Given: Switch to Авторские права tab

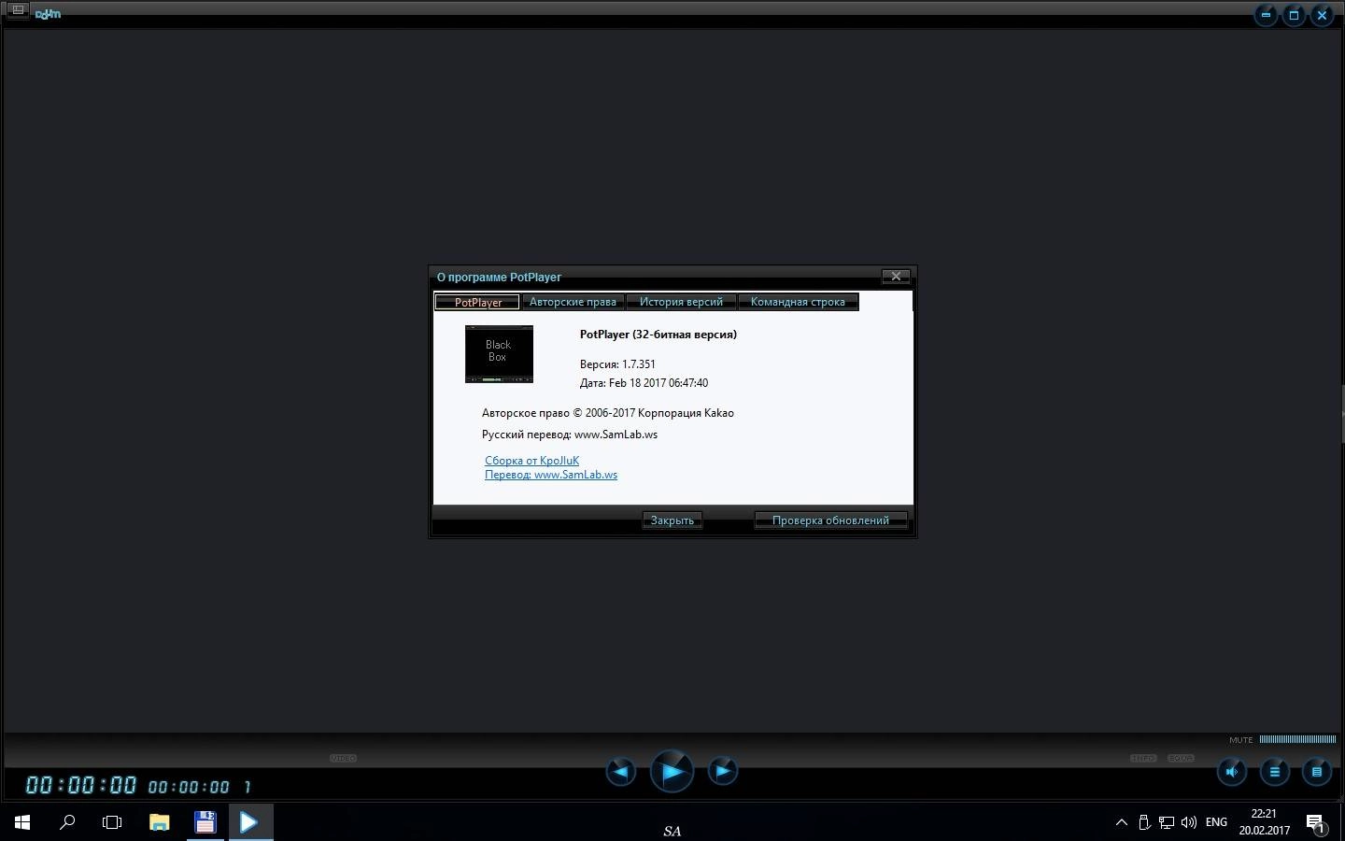Looking at the screenshot, I should pyautogui.click(x=573, y=302).
